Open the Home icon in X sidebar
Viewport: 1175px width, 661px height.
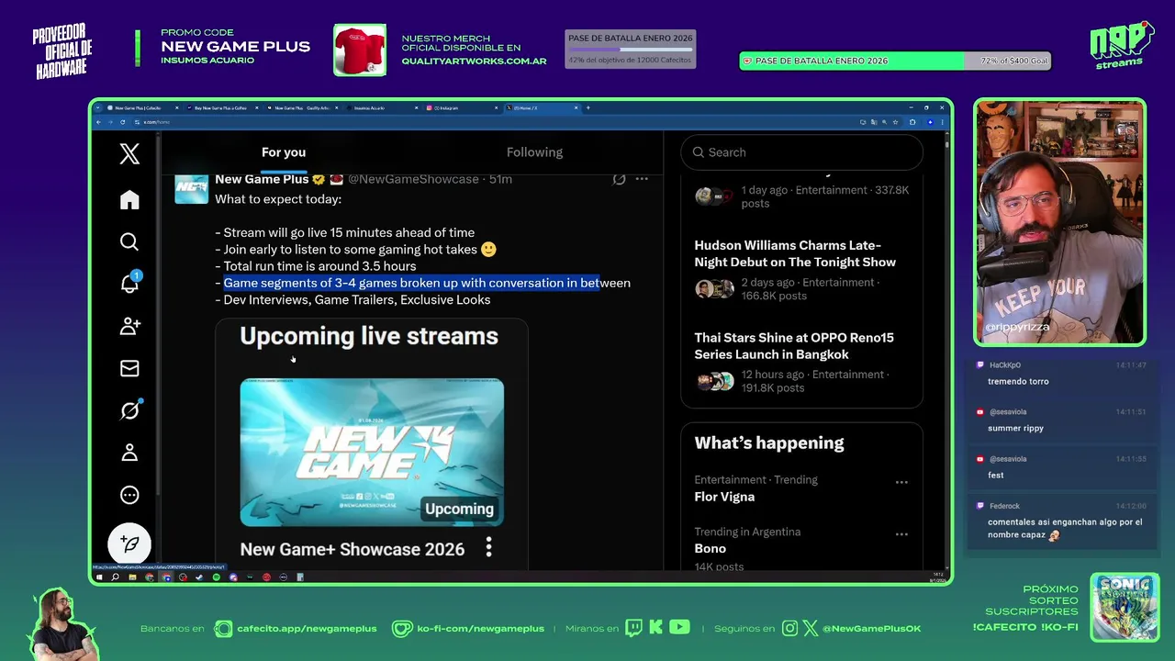(x=129, y=200)
